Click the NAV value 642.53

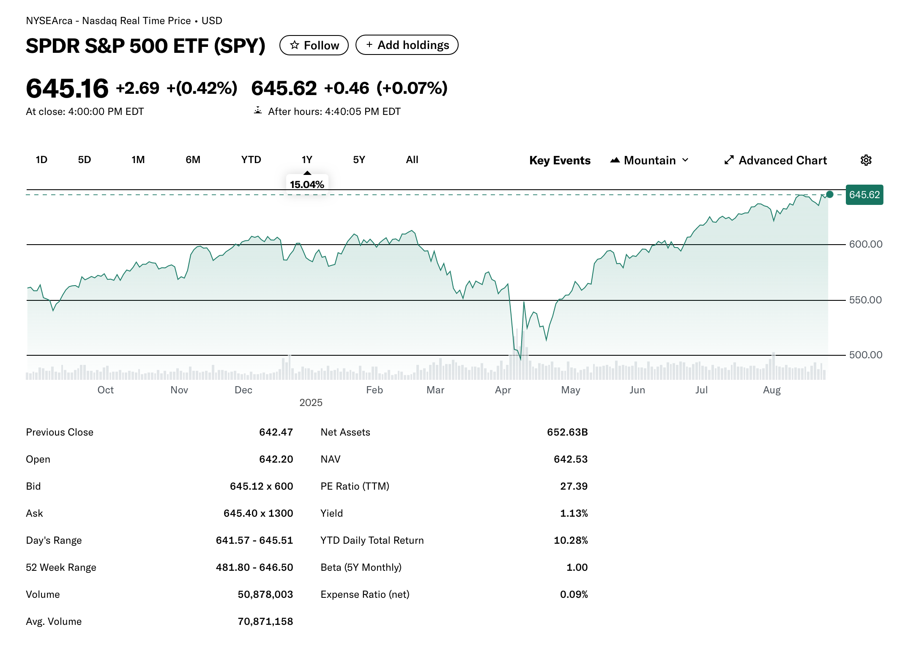571,459
